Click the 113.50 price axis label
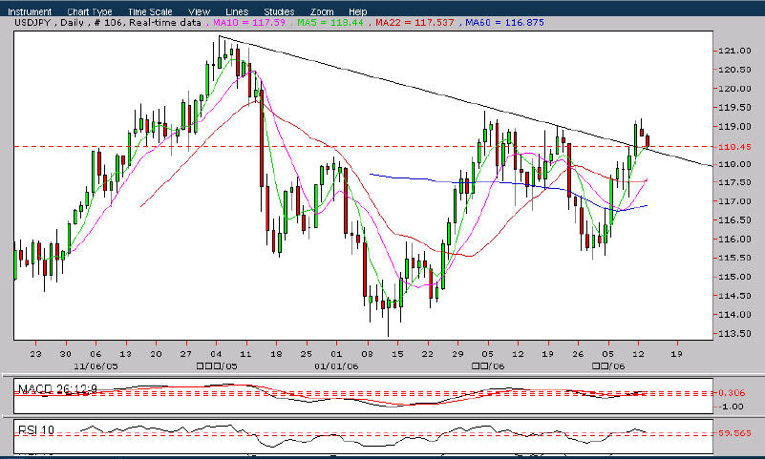Image resolution: width=765 pixels, height=459 pixels. (734, 334)
